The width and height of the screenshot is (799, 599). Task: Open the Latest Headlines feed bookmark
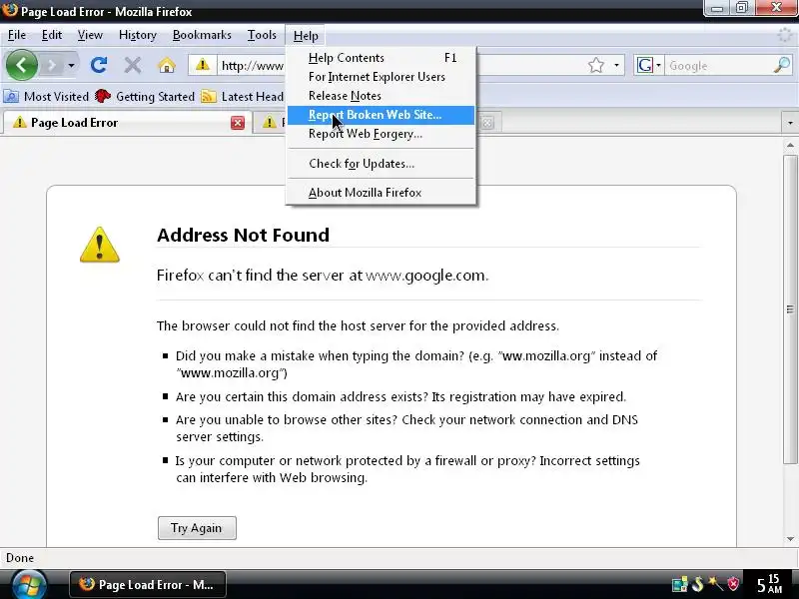tap(243, 96)
